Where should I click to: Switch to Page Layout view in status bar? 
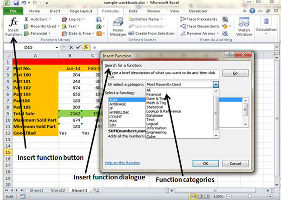(x=200, y=196)
